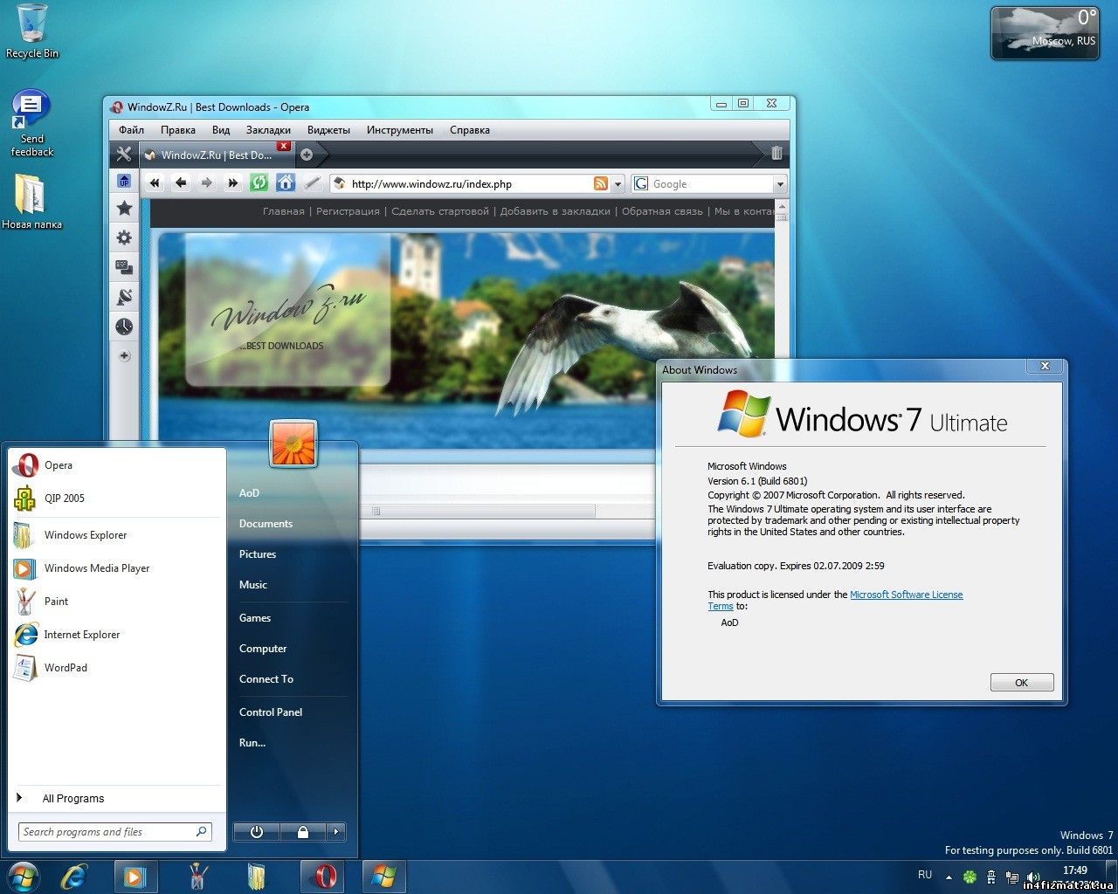Click Обратная связь link on page
The height and width of the screenshot is (894, 1118).
662,211
